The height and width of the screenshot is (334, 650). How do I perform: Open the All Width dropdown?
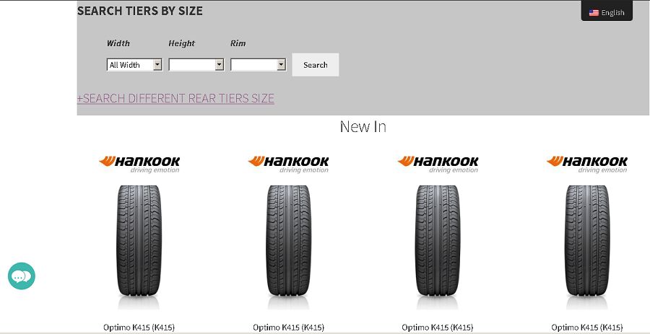[135, 65]
